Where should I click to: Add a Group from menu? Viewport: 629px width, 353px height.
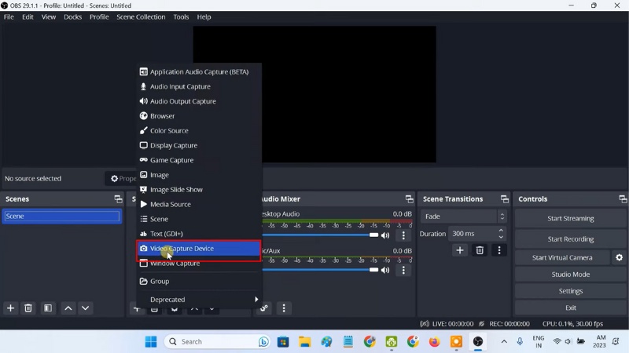[199, 282]
